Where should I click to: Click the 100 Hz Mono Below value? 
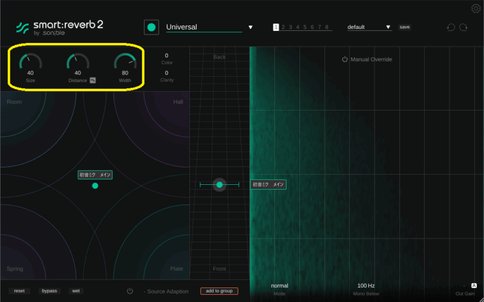[x=366, y=286]
